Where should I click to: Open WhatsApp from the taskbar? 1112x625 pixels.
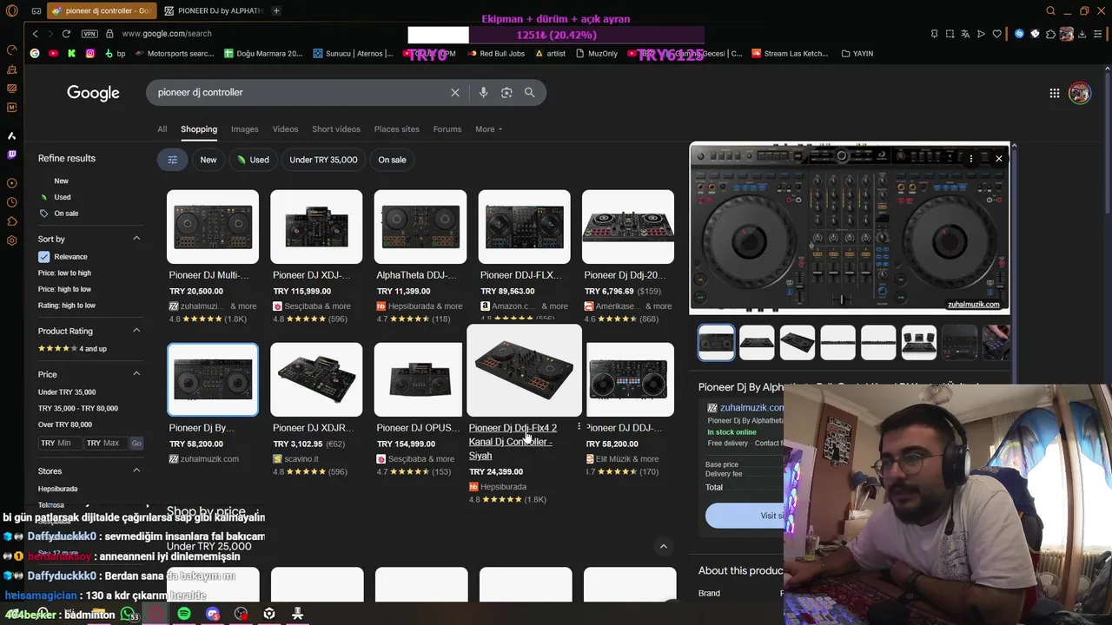coord(129,614)
